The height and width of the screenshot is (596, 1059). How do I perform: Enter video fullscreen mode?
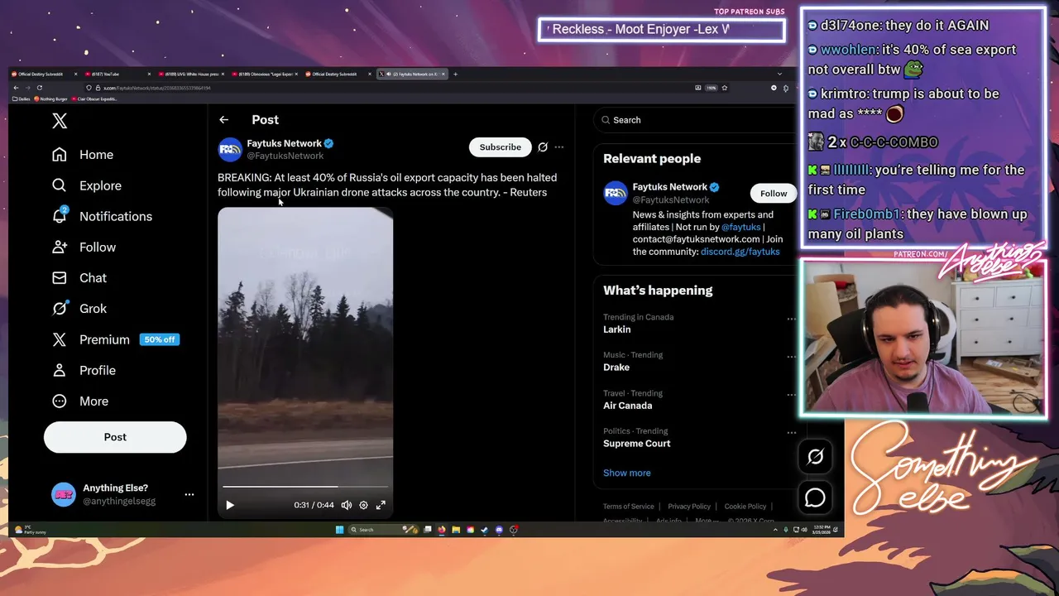pyautogui.click(x=381, y=505)
